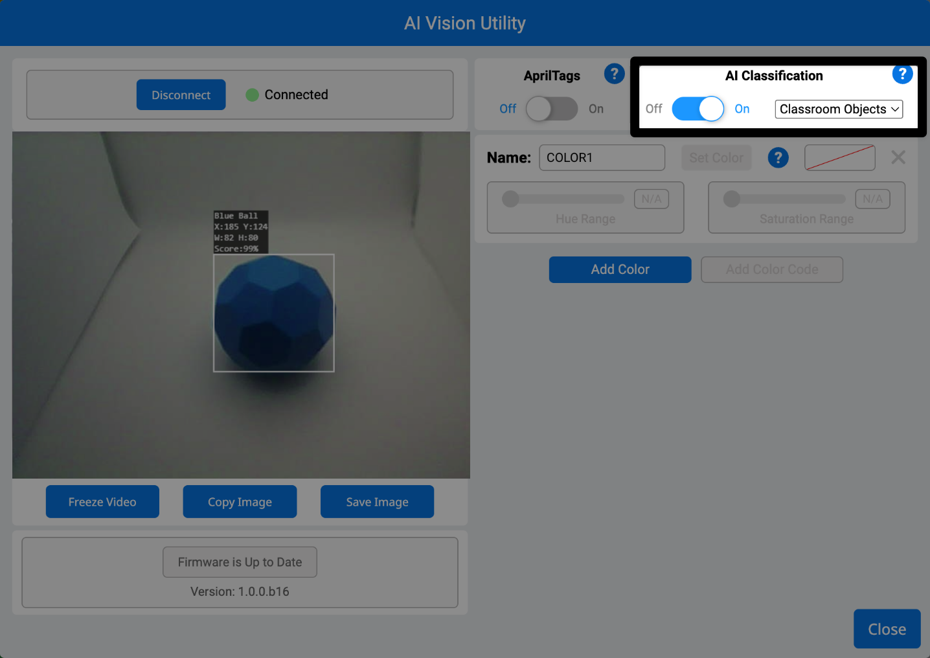Disable the AI Classification toggle

[697, 109]
